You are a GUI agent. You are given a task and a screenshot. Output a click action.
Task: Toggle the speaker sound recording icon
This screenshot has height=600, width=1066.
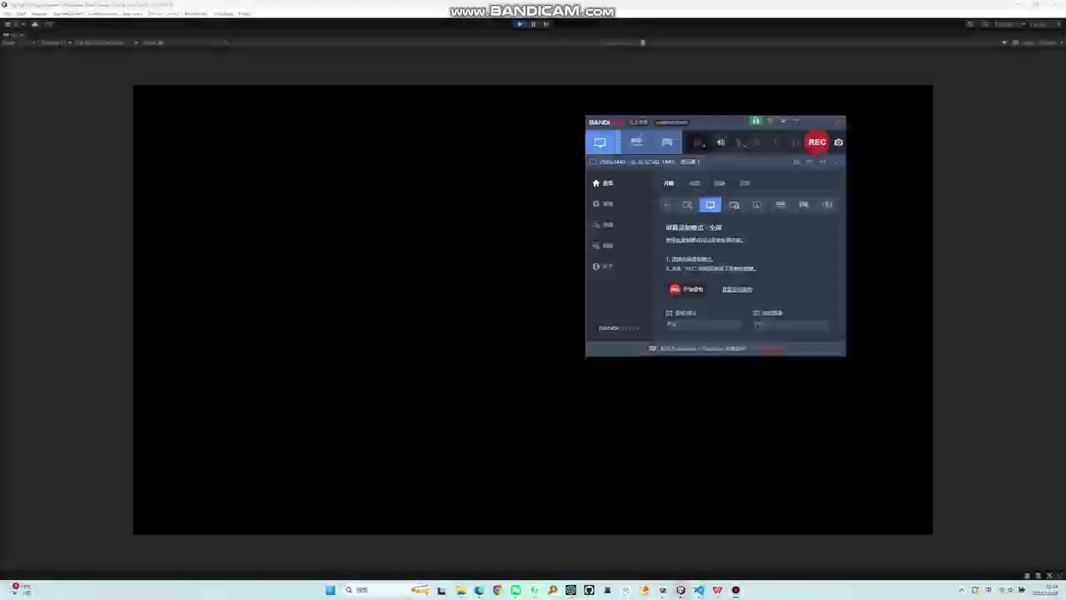click(x=720, y=142)
